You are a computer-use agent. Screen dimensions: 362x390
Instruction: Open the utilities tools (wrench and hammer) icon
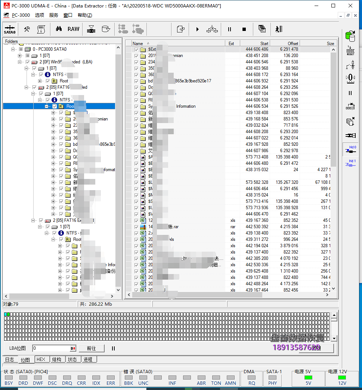27,29
